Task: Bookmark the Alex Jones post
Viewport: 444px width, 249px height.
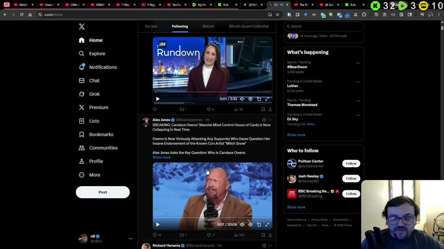Action: pos(263,235)
